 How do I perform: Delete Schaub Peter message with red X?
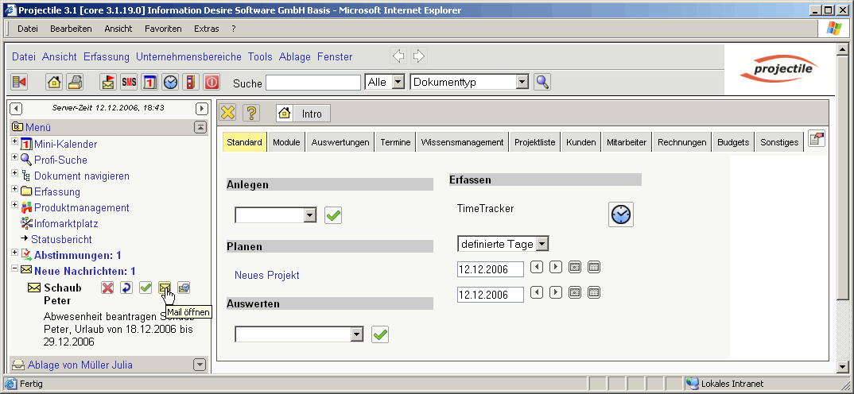click(x=107, y=288)
